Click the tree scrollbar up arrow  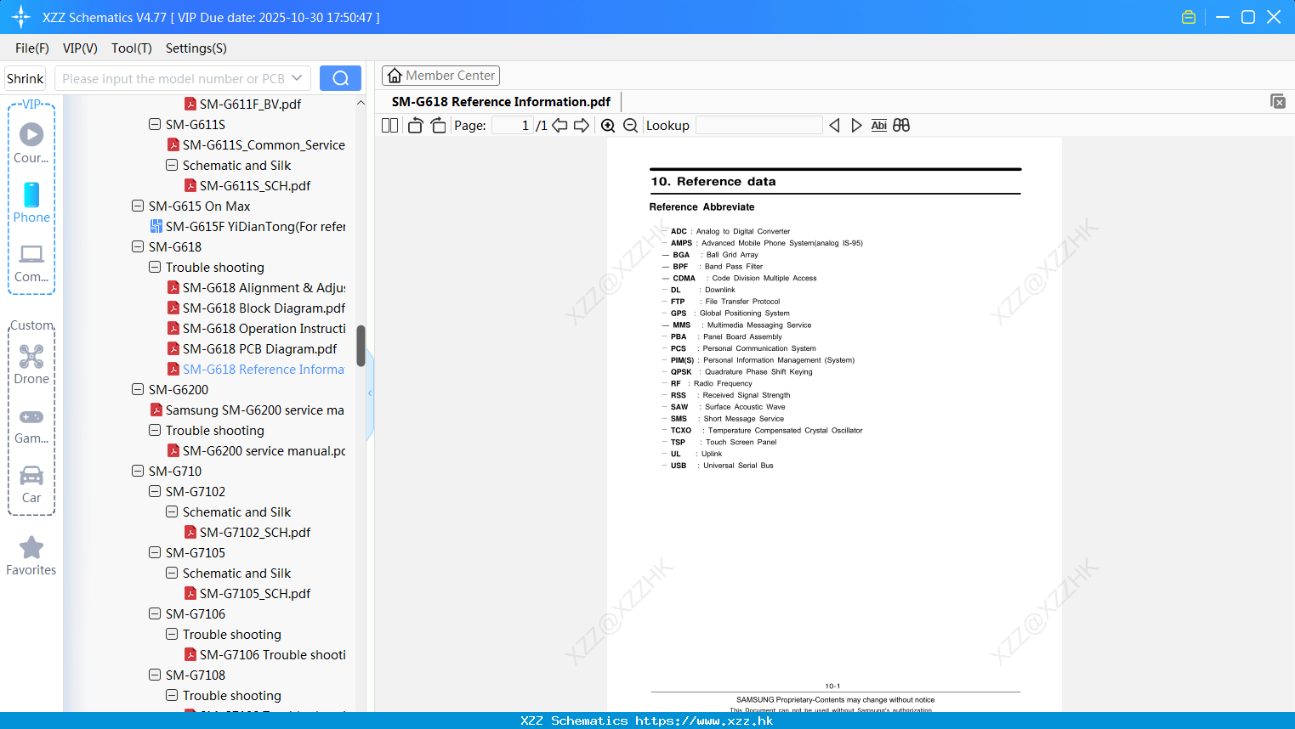click(x=361, y=103)
